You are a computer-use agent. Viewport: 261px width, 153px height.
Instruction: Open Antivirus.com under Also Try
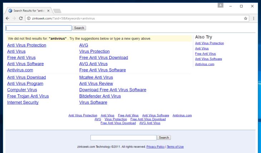(205, 64)
